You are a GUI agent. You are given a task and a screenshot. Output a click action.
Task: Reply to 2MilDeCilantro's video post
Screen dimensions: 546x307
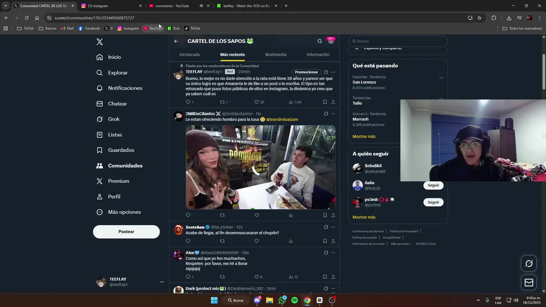click(x=188, y=215)
